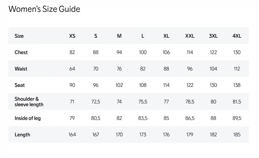Click the Women's Size Guide heading
Image resolution: width=259 pixels, height=158 pixels.
[x=44, y=9]
